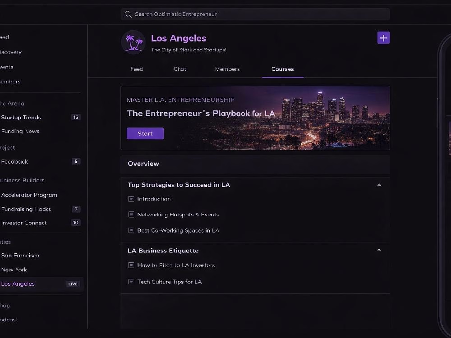Click the Los Angeles palm tree avatar

tap(133, 42)
